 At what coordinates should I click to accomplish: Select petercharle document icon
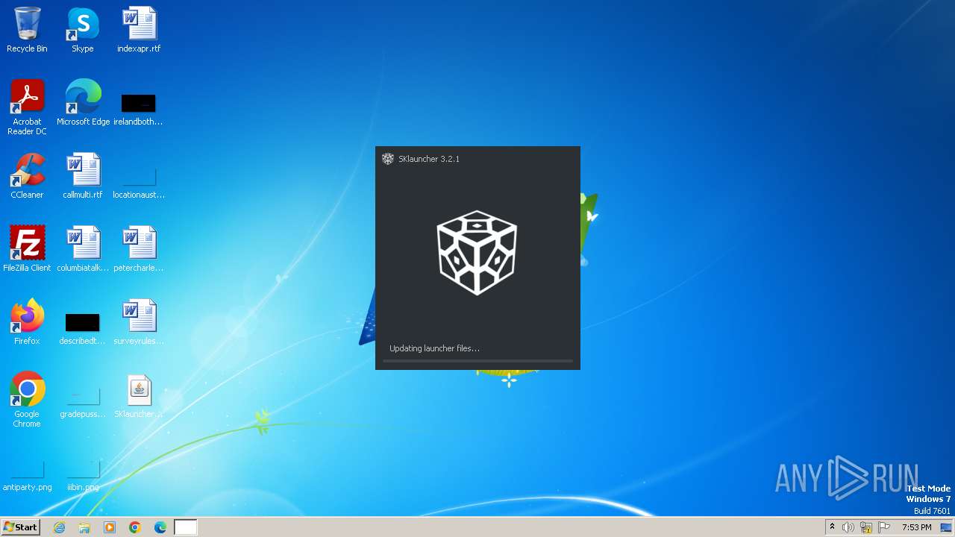pos(139,249)
